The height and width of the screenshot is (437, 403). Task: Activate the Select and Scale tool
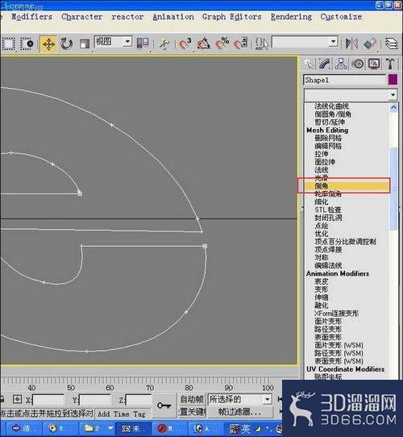click(x=84, y=44)
